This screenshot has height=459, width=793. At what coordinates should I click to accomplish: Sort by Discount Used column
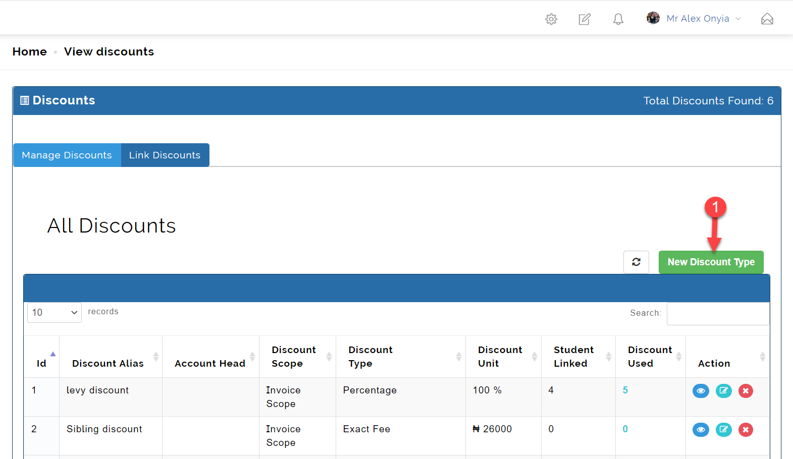(x=651, y=357)
